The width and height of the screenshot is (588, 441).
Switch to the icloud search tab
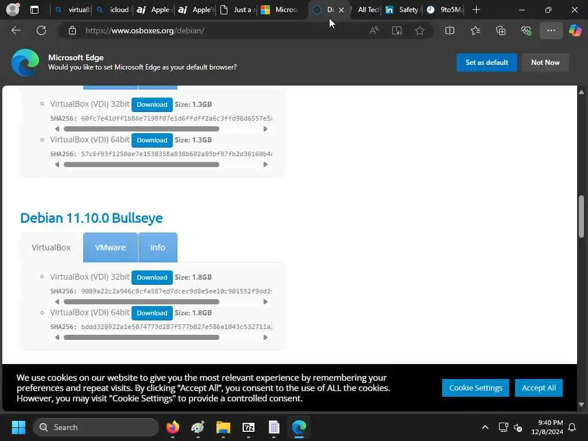click(x=112, y=10)
